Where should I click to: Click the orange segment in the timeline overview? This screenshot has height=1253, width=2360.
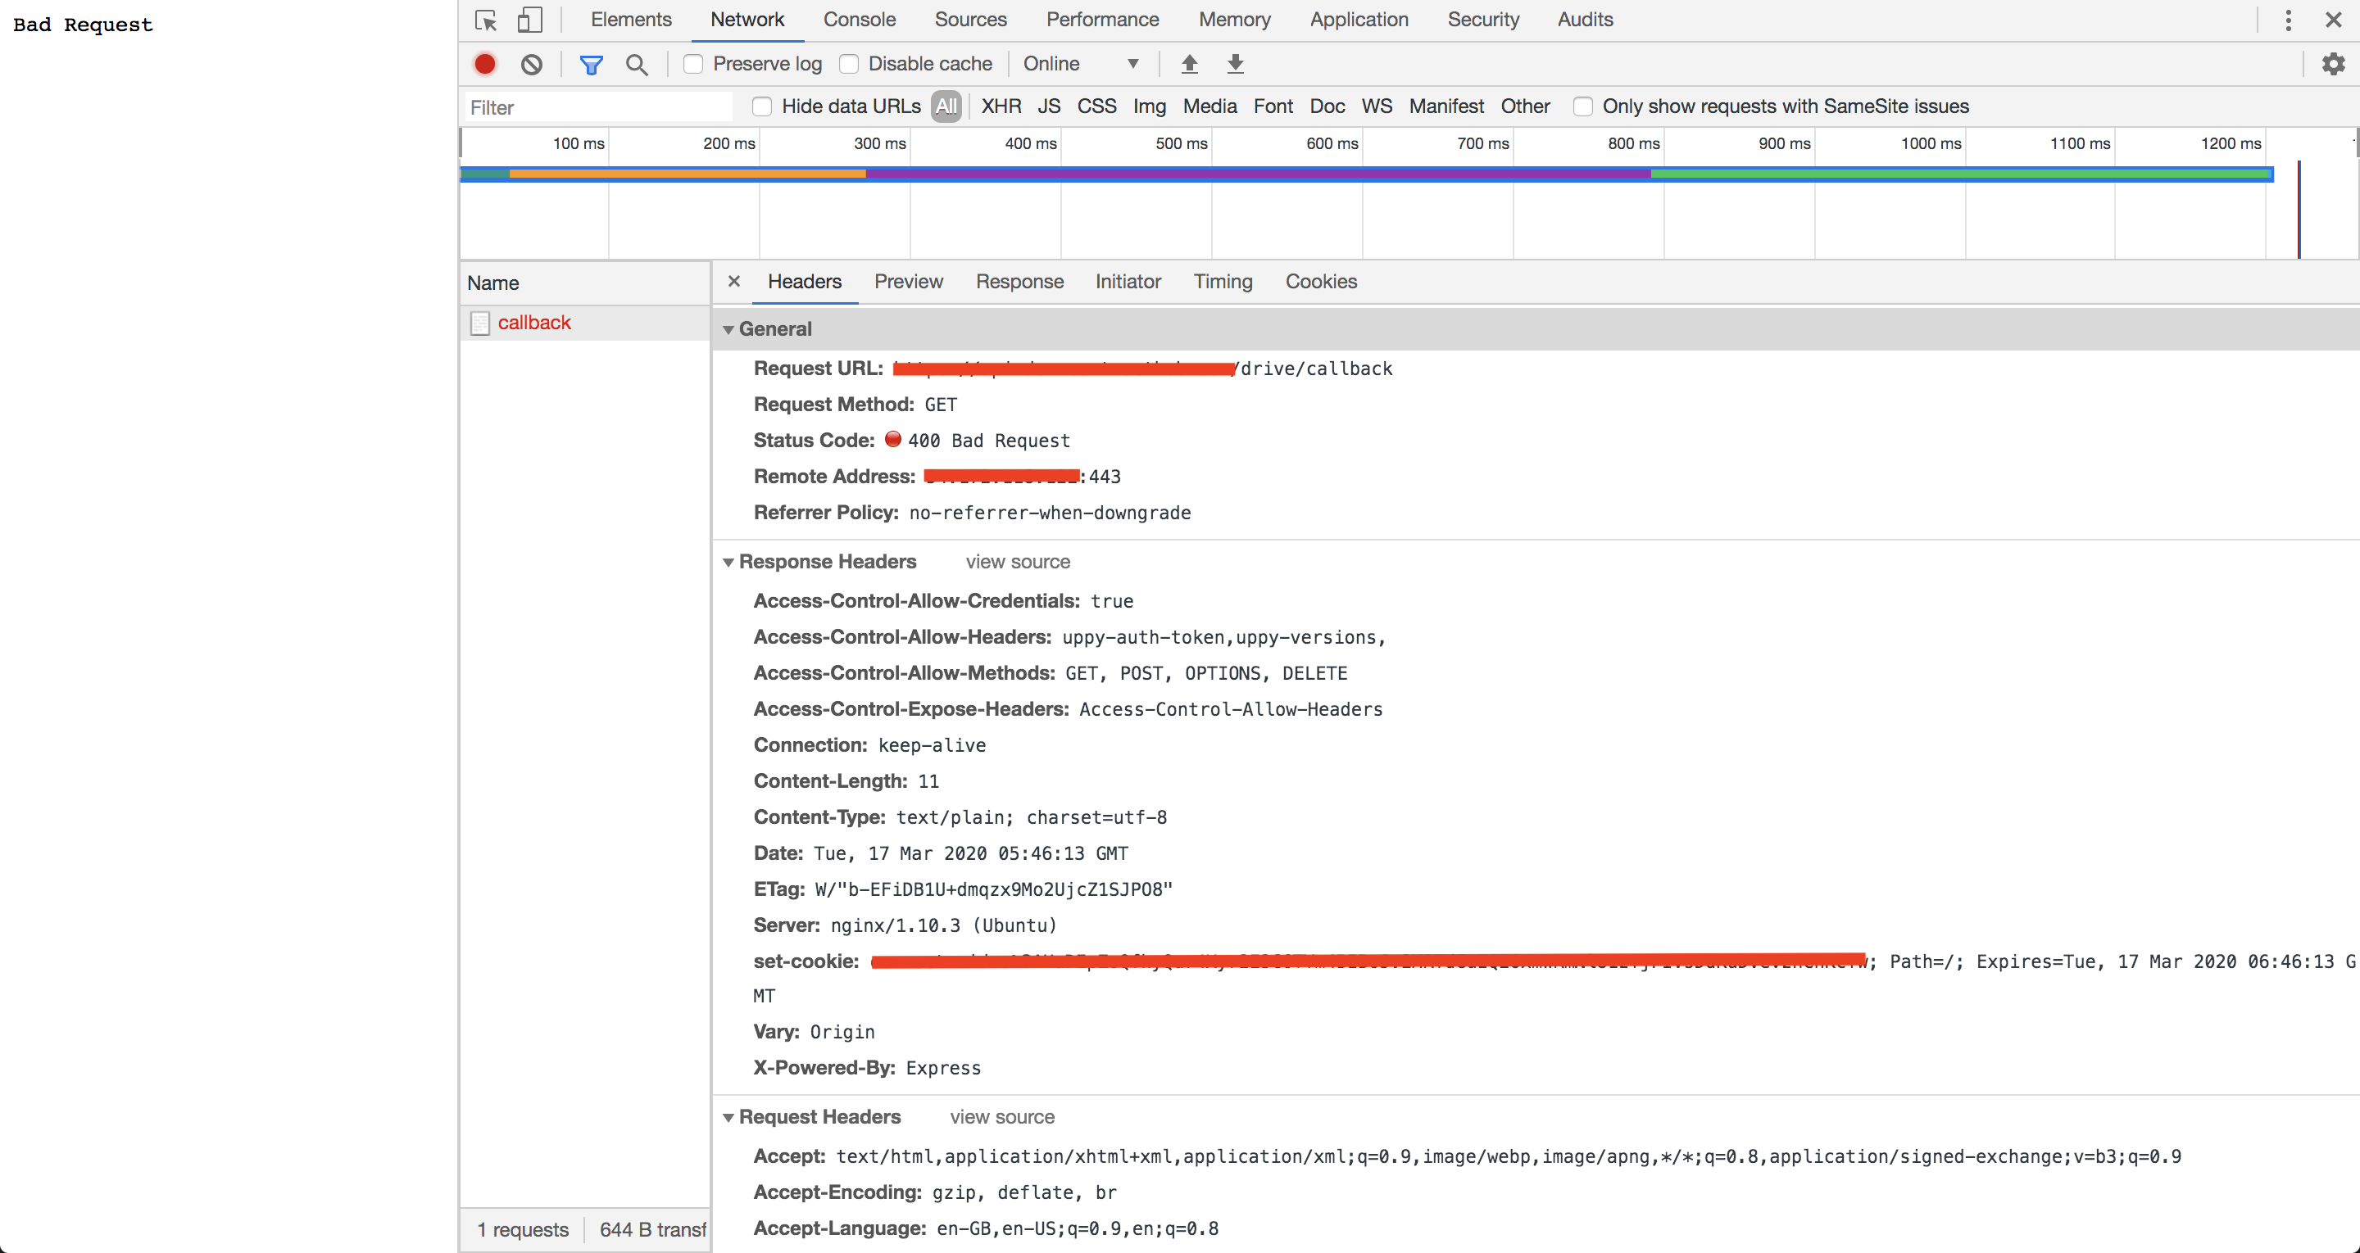pyautogui.click(x=688, y=173)
